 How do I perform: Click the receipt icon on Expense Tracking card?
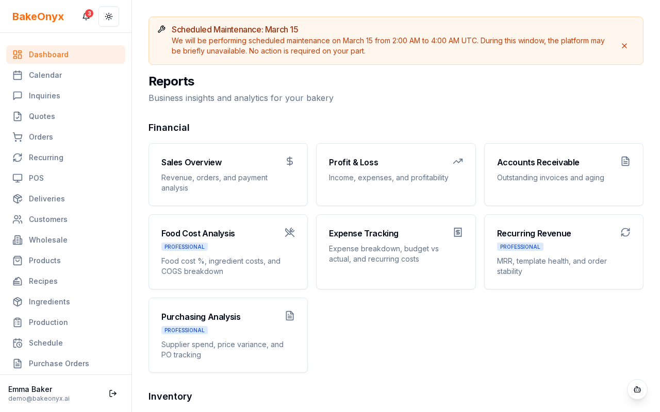(458, 232)
